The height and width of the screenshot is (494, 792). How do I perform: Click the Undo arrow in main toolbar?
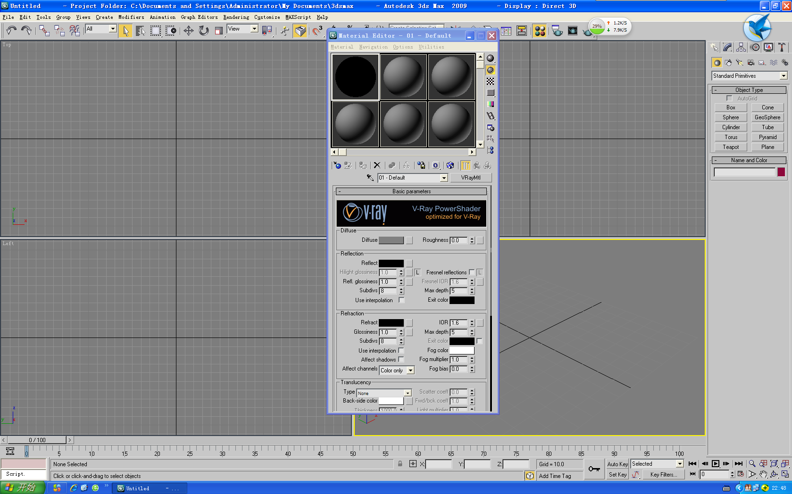(x=11, y=31)
